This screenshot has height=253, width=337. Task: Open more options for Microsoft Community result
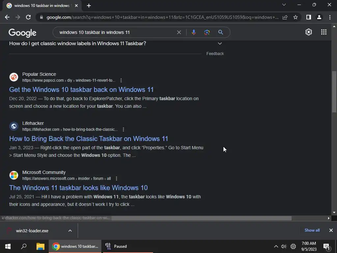pos(117,178)
